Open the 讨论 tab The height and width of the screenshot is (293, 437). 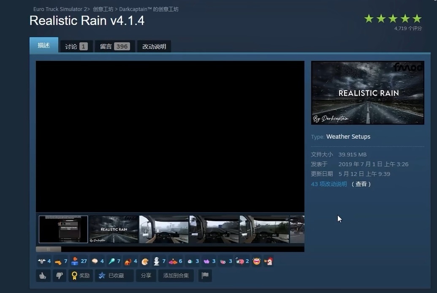point(76,47)
